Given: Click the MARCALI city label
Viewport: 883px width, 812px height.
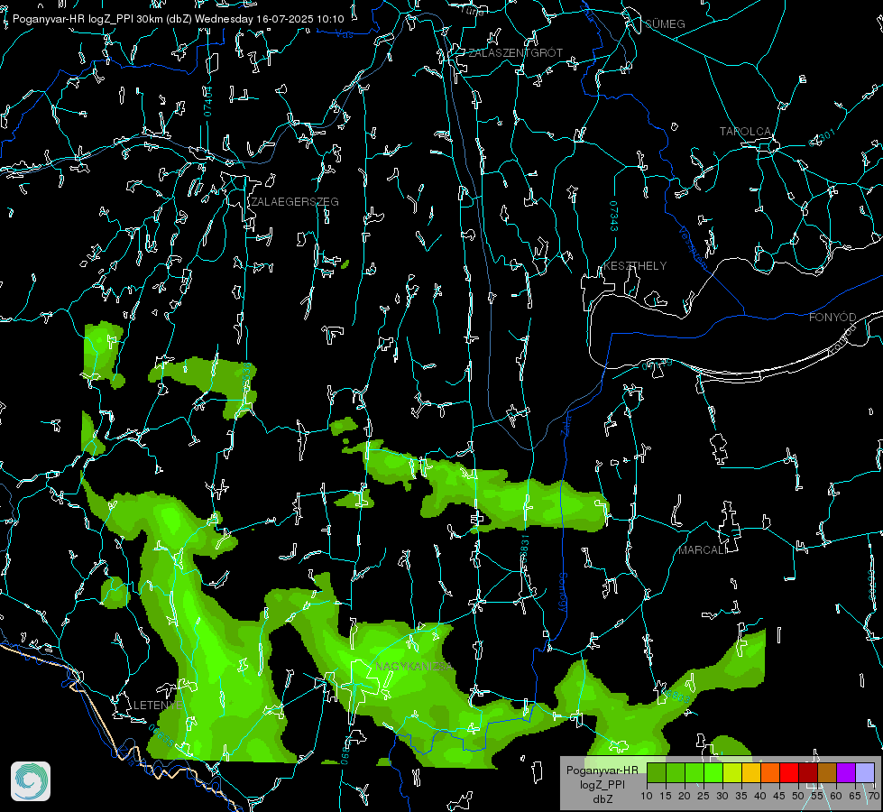Looking at the screenshot, I should click(x=703, y=550).
